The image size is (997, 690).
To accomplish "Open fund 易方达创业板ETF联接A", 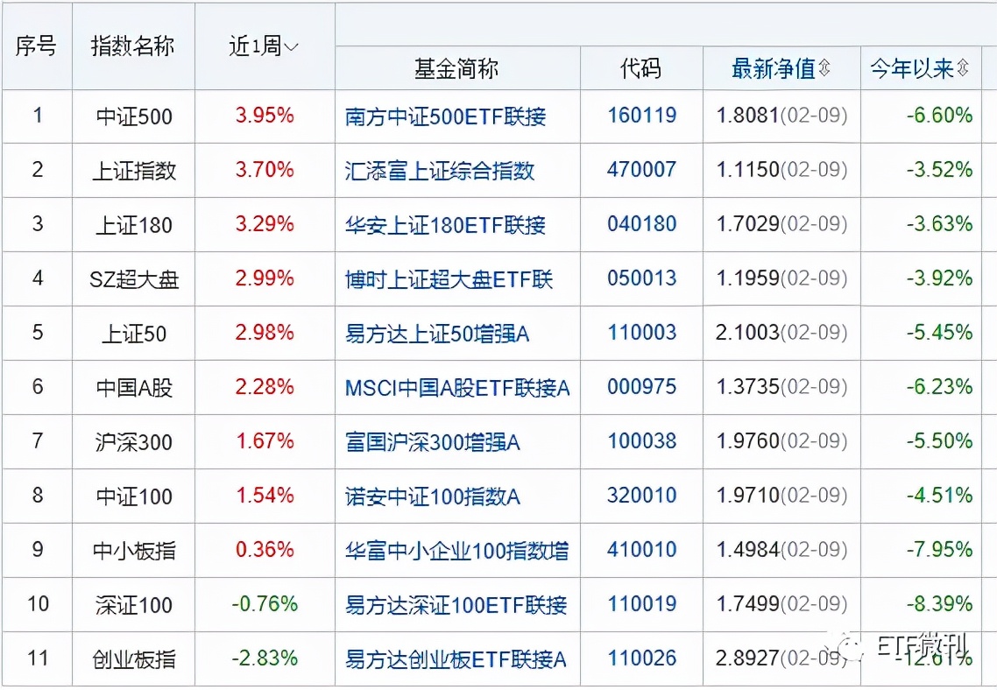I will pos(456,658).
